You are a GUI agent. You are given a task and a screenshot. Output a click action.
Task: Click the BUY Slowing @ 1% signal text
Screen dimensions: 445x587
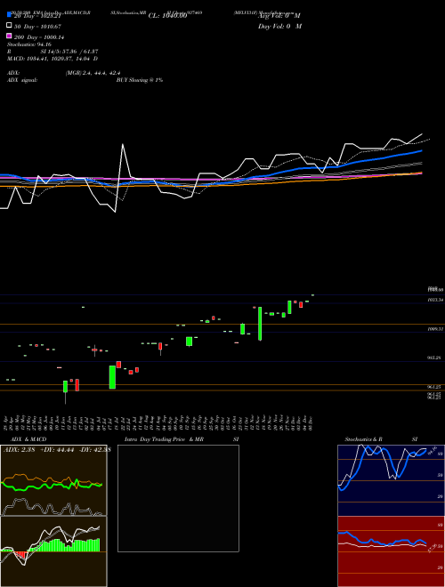140,80
